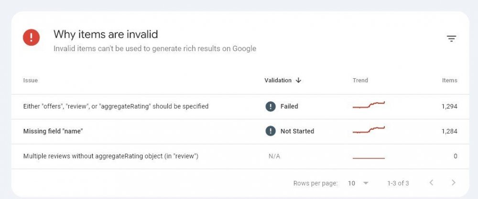478x199 pixels.
Task: Go to previous page arrow
Action: pos(431,183)
